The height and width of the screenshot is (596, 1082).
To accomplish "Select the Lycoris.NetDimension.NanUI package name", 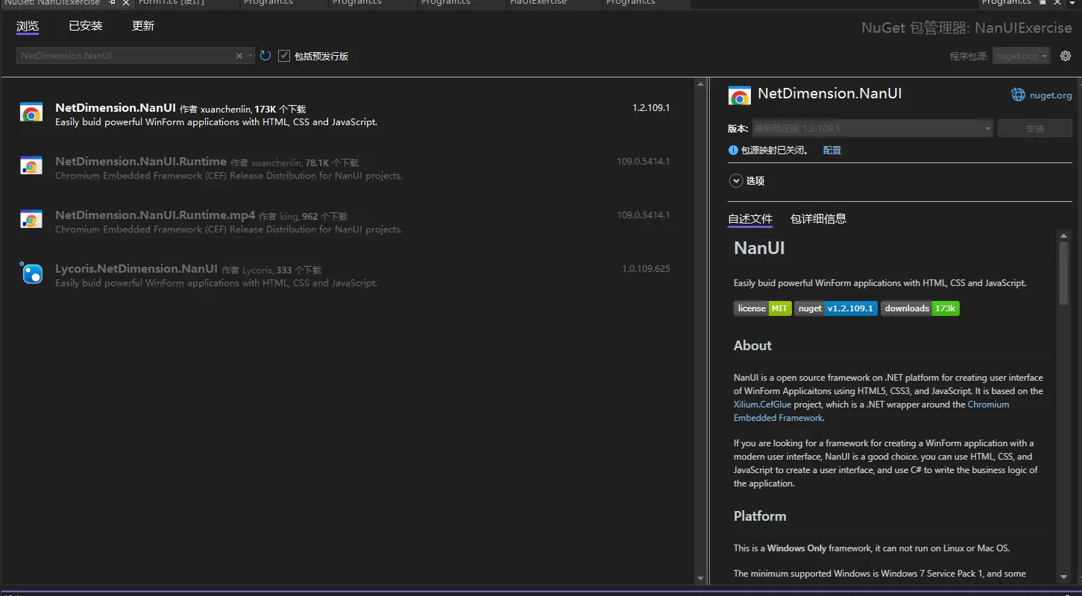I will tap(136, 269).
